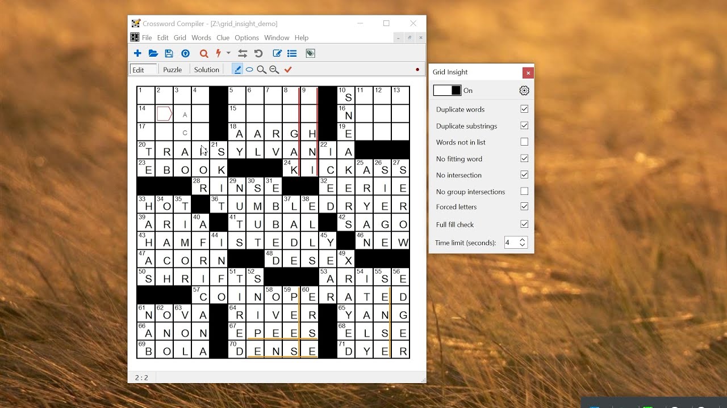Minimize the inner document window
This screenshot has height=408, width=727.
tap(399, 37)
